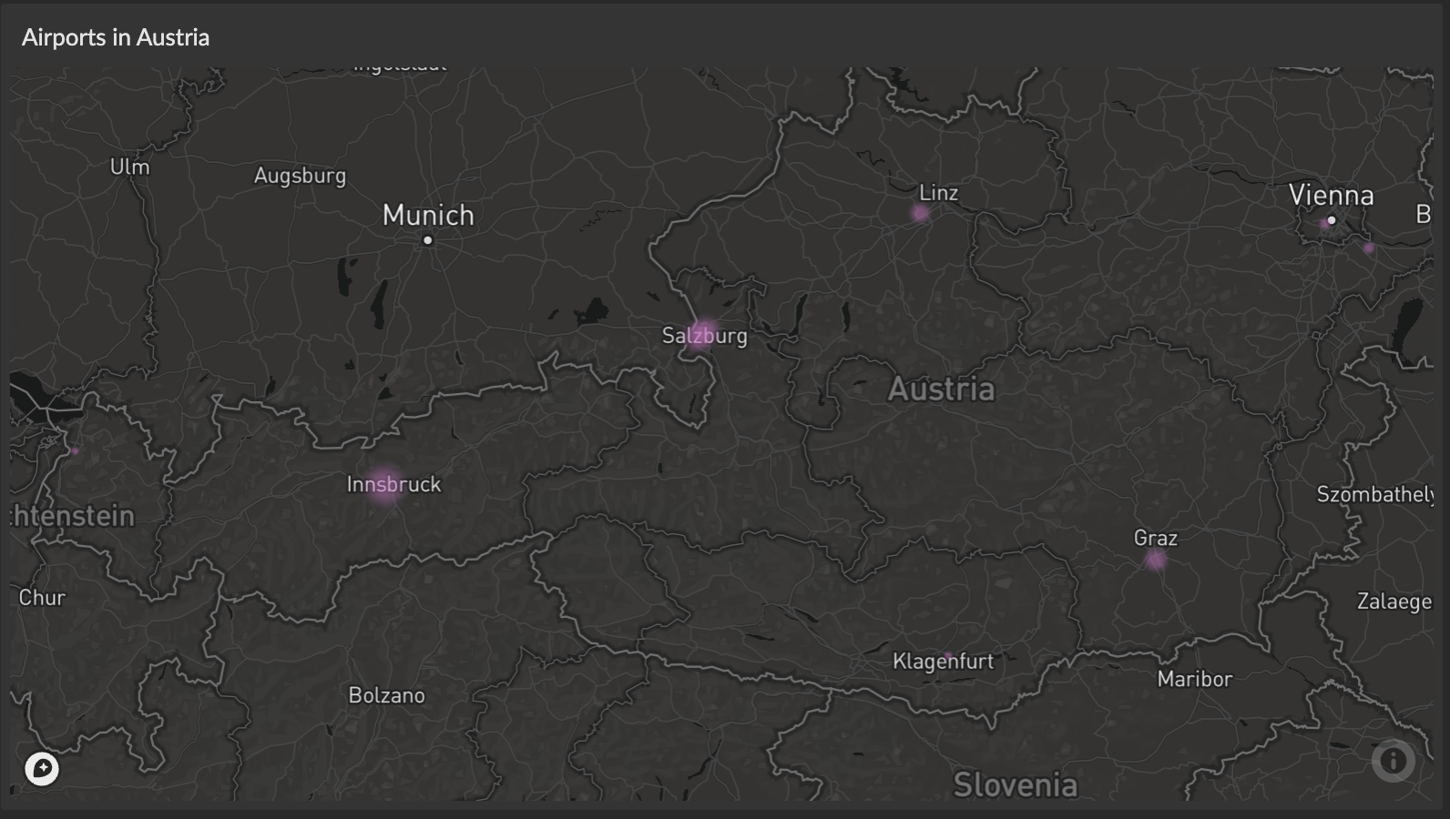Click the Klagenfurt airport dot

tap(948, 656)
